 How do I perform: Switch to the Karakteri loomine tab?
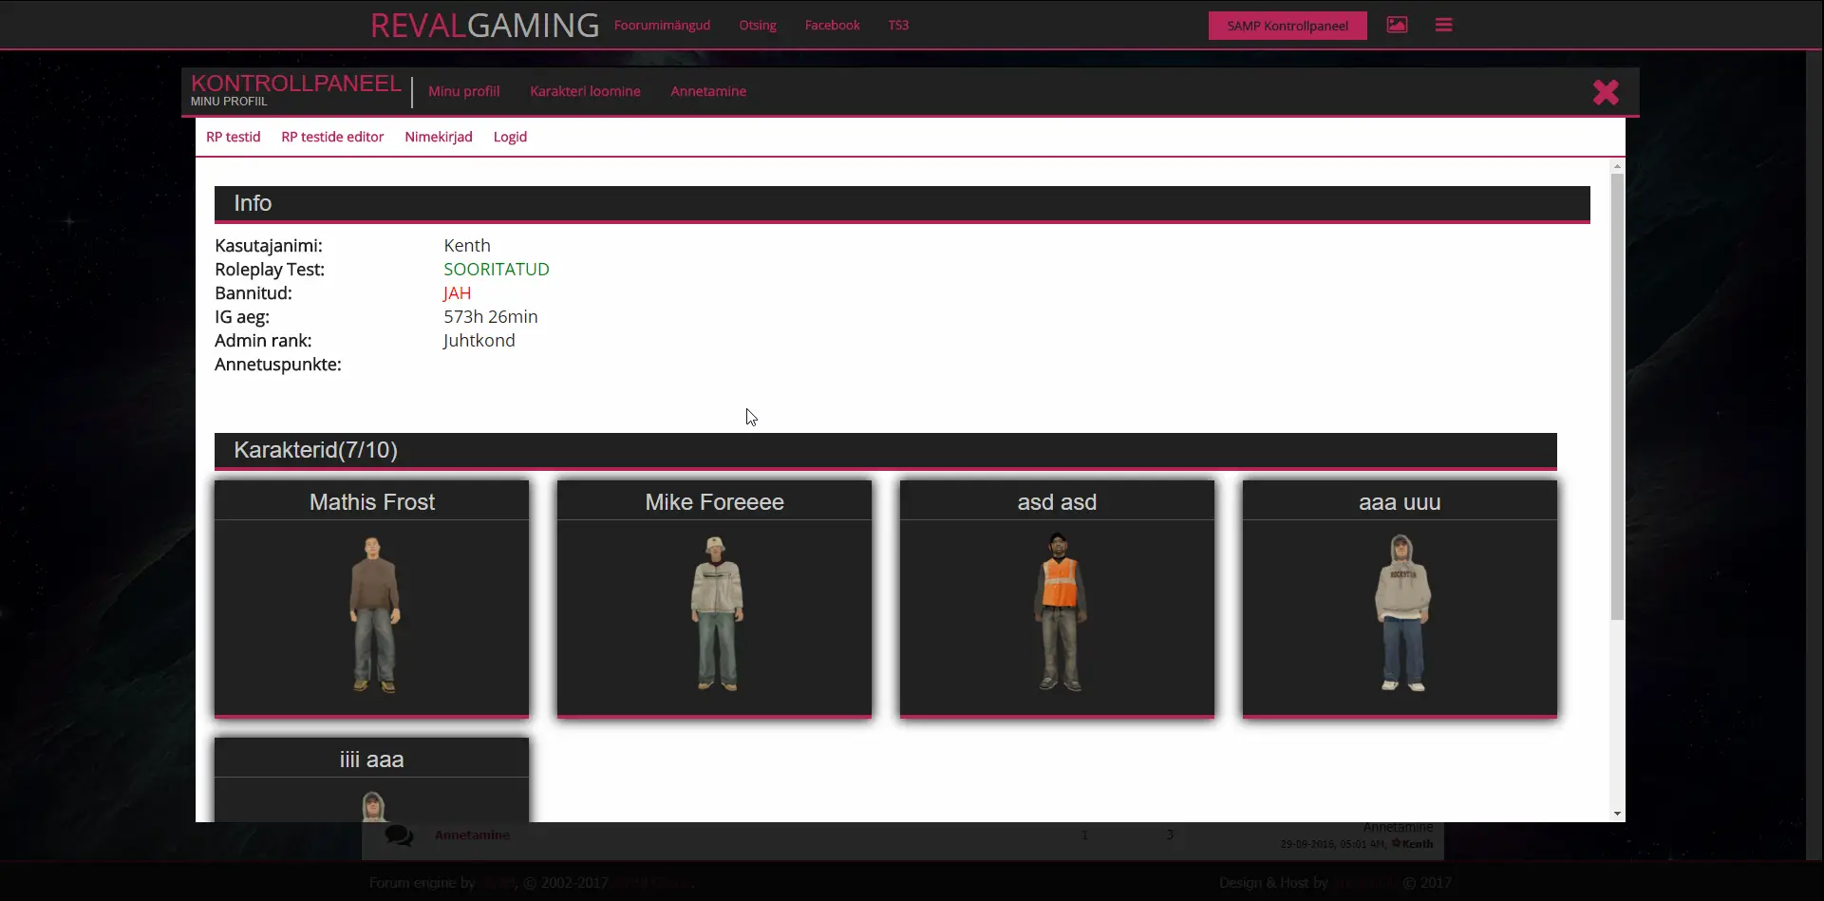(585, 91)
